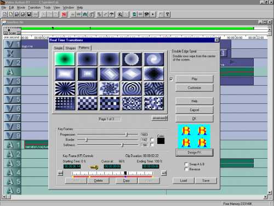This screenshot has width=274, height=206.
Task: Click the question mark help toolbar icon
Action: pos(168,14)
